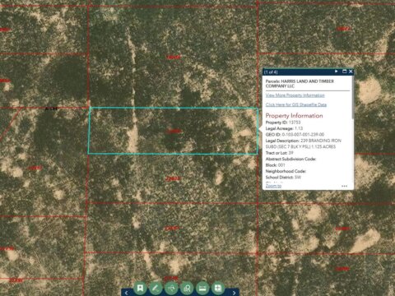Open the selection tool widget

171,288
